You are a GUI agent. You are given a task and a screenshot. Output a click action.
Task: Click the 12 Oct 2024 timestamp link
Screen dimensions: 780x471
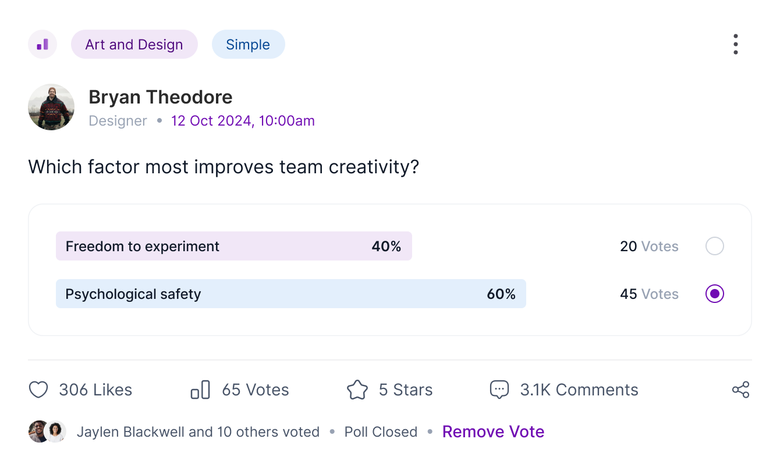tap(243, 121)
